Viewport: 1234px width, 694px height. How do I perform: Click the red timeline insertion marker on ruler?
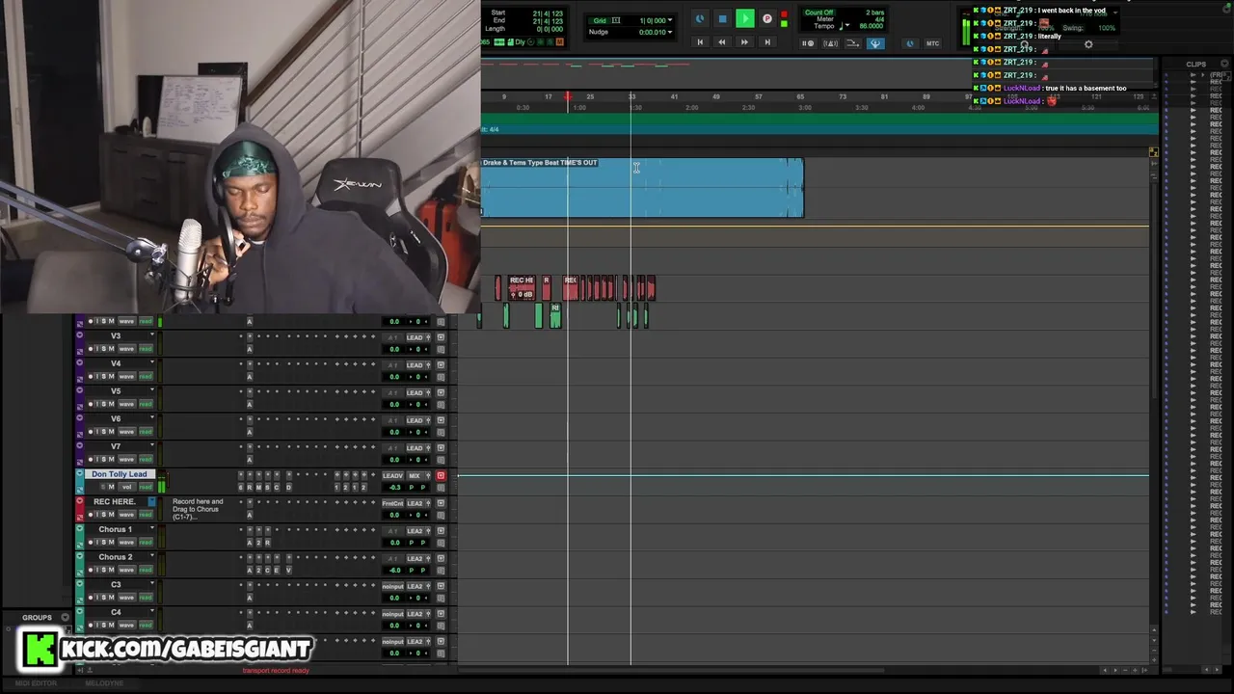point(568,96)
